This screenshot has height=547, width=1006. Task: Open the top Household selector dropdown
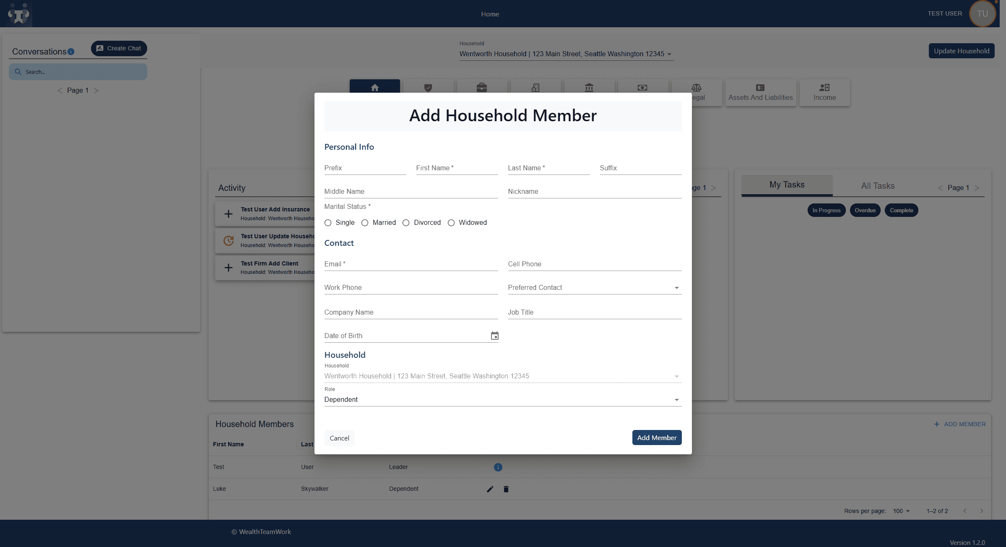[x=566, y=54]
